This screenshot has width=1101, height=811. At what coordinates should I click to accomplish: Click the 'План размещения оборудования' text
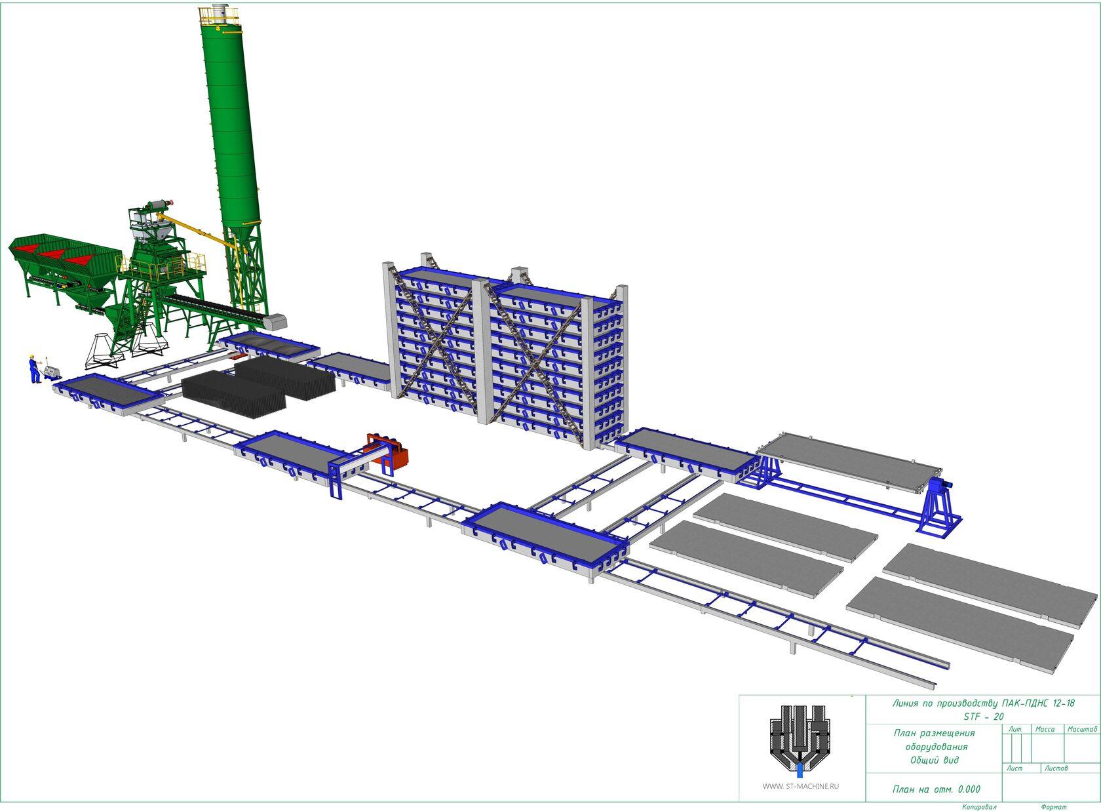(x=934, y=740)
